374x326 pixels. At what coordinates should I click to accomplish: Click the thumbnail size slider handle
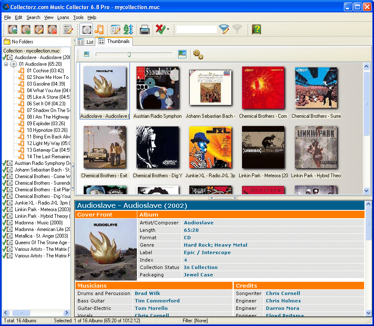(x=129, y=55)
